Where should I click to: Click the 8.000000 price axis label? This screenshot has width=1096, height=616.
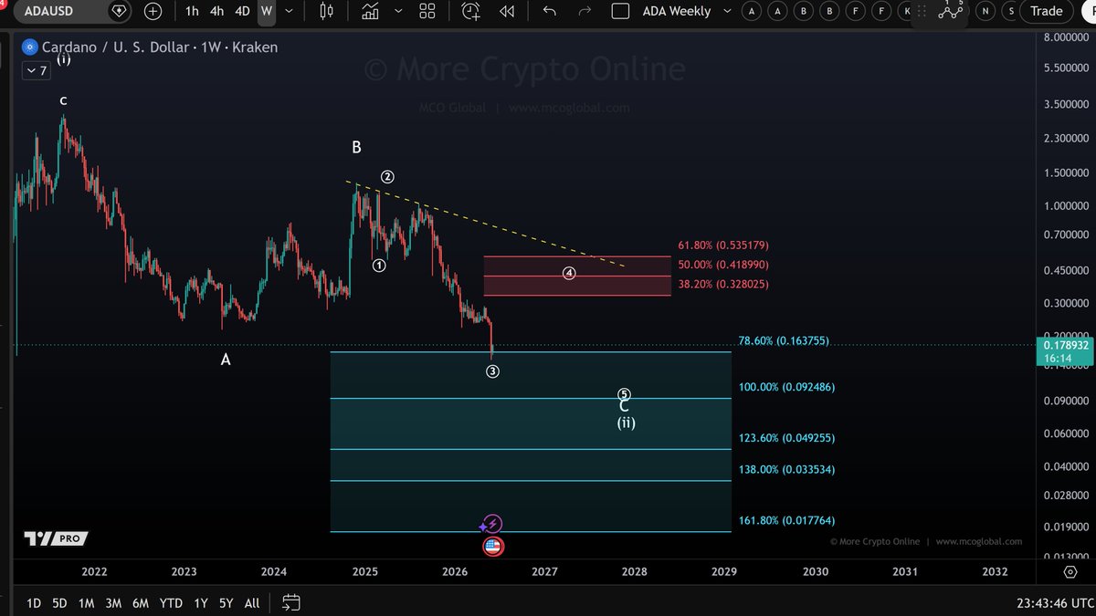pyautogui.click(x=1064, y=37)
